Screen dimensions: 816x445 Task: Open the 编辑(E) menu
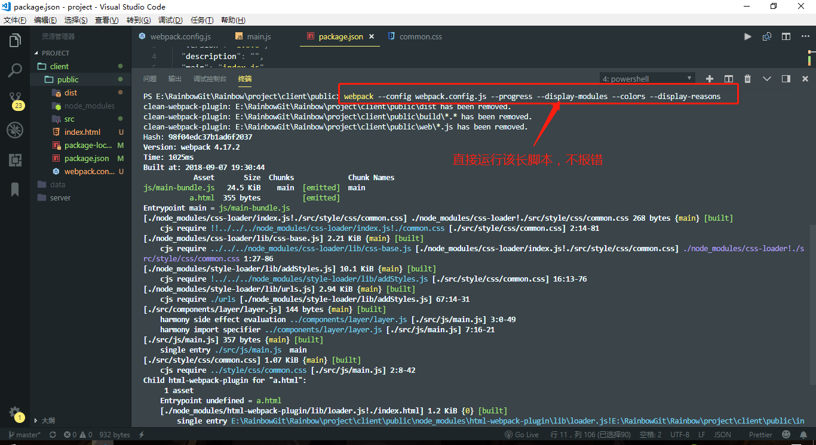click(x=45, y=20)
